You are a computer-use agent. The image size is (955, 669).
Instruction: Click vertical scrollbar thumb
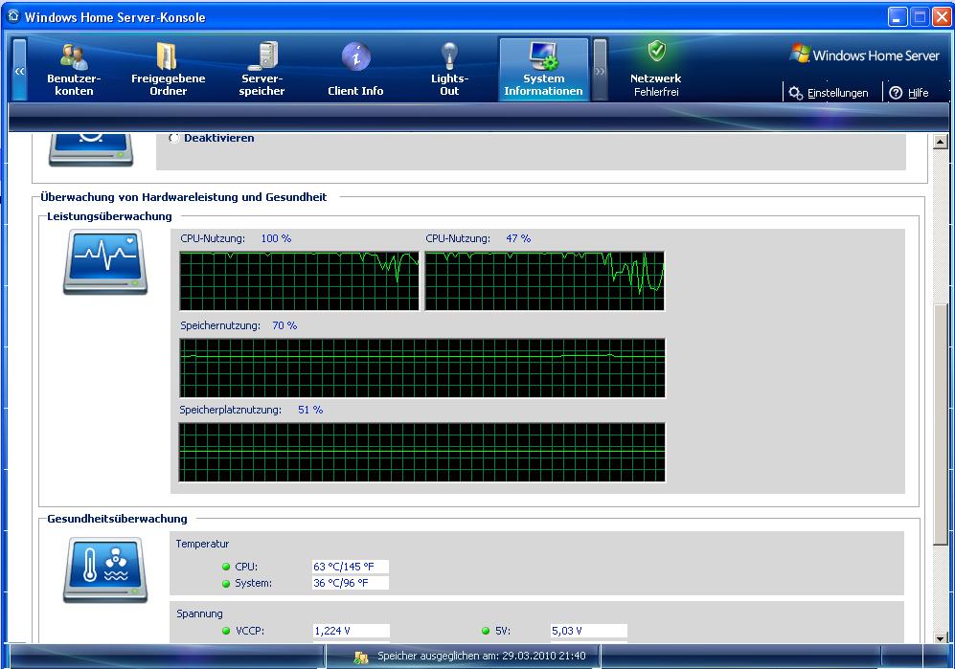click(941, 424)
